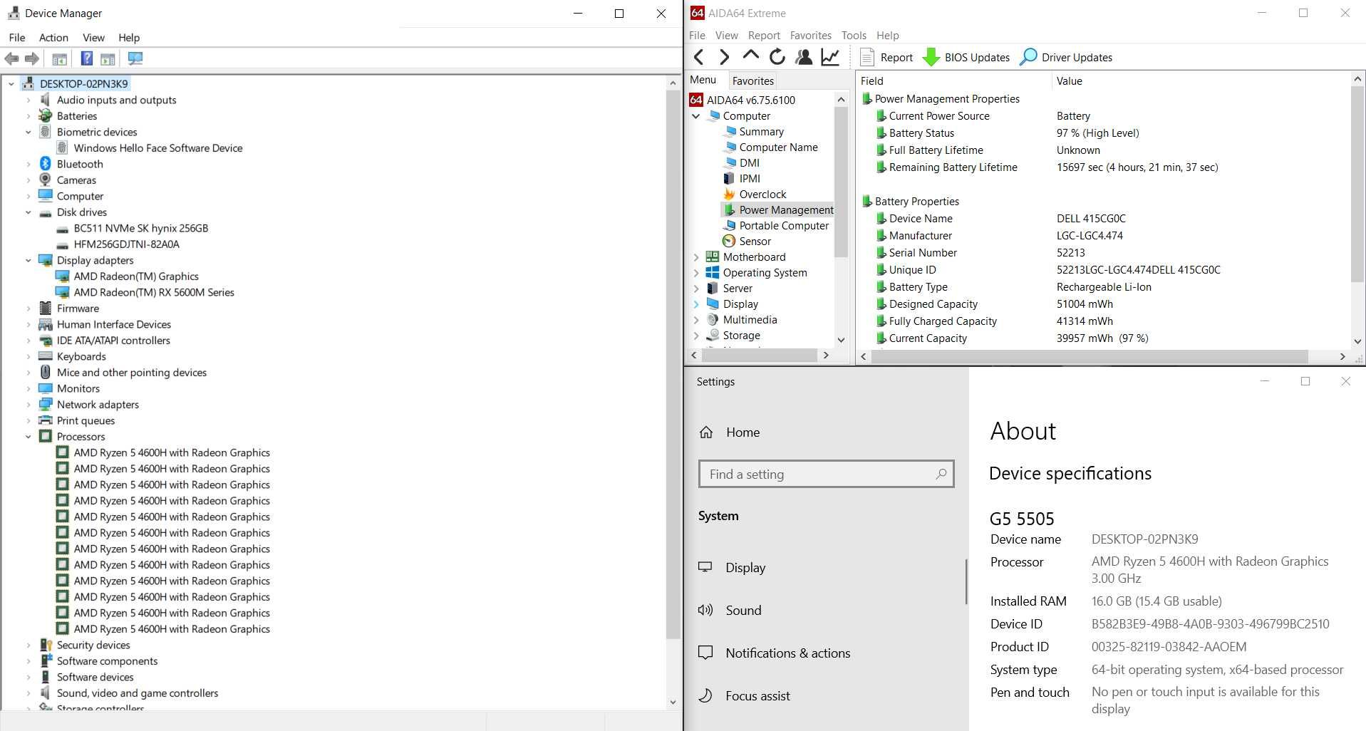The width and height of the screenshot is (1366, 731).
Task: Open Tools menu in AIDA64
Action: (x=854, y=36)
